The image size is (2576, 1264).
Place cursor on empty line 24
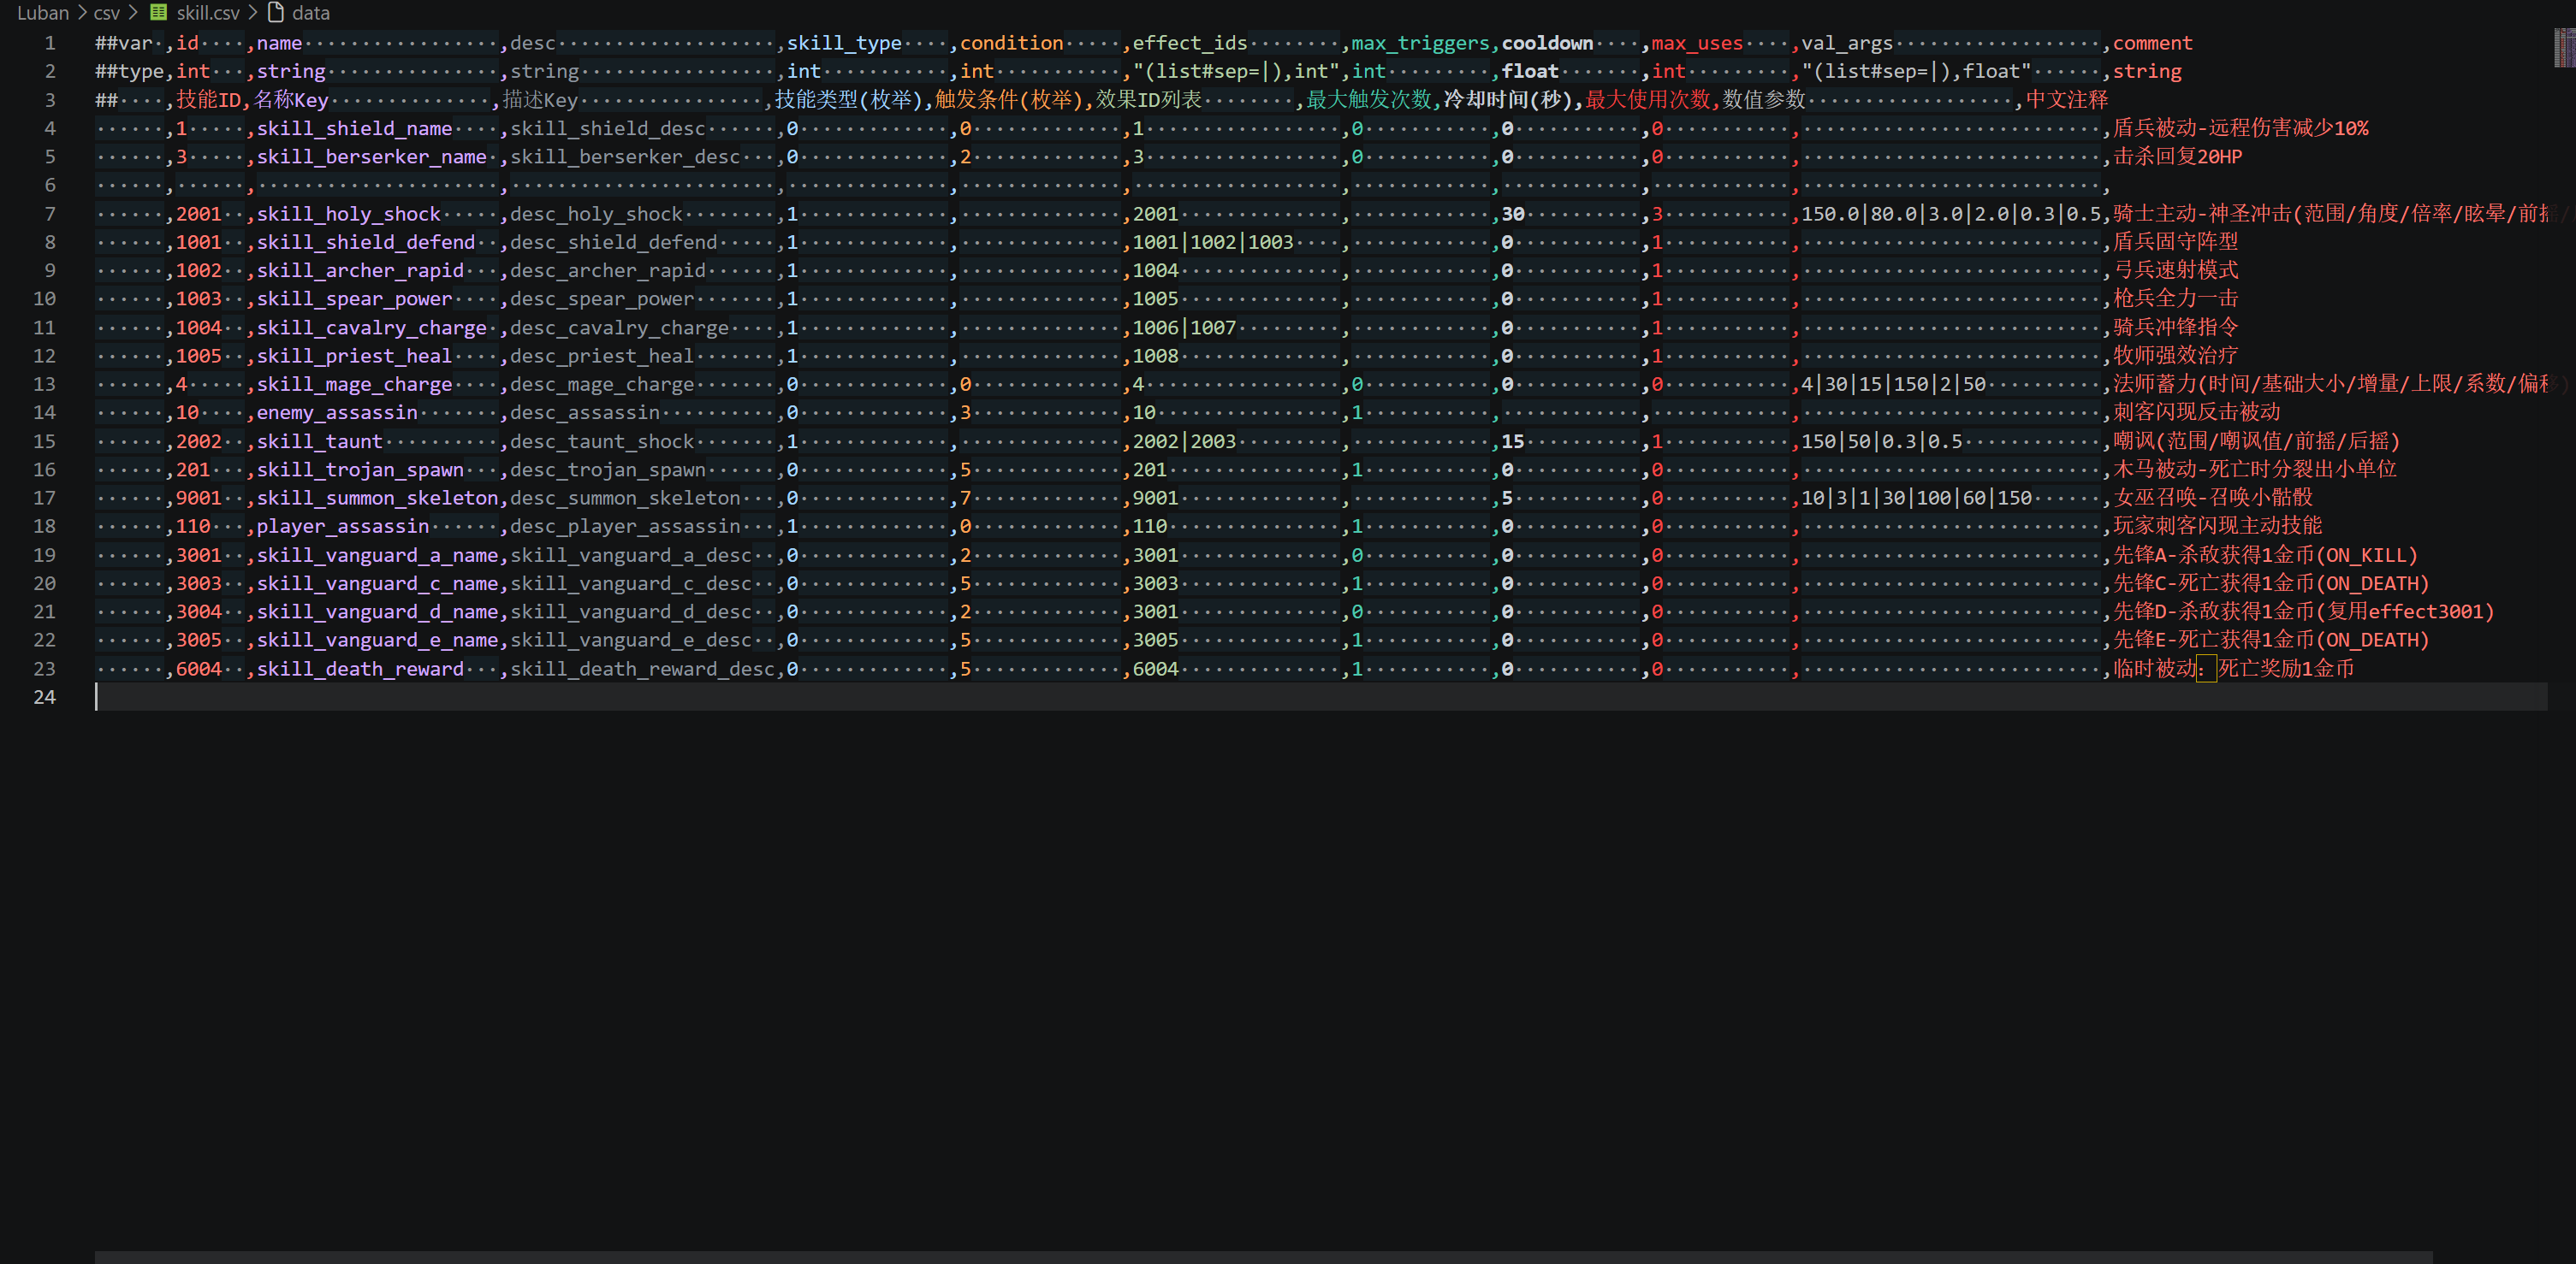coord(1320,698)
